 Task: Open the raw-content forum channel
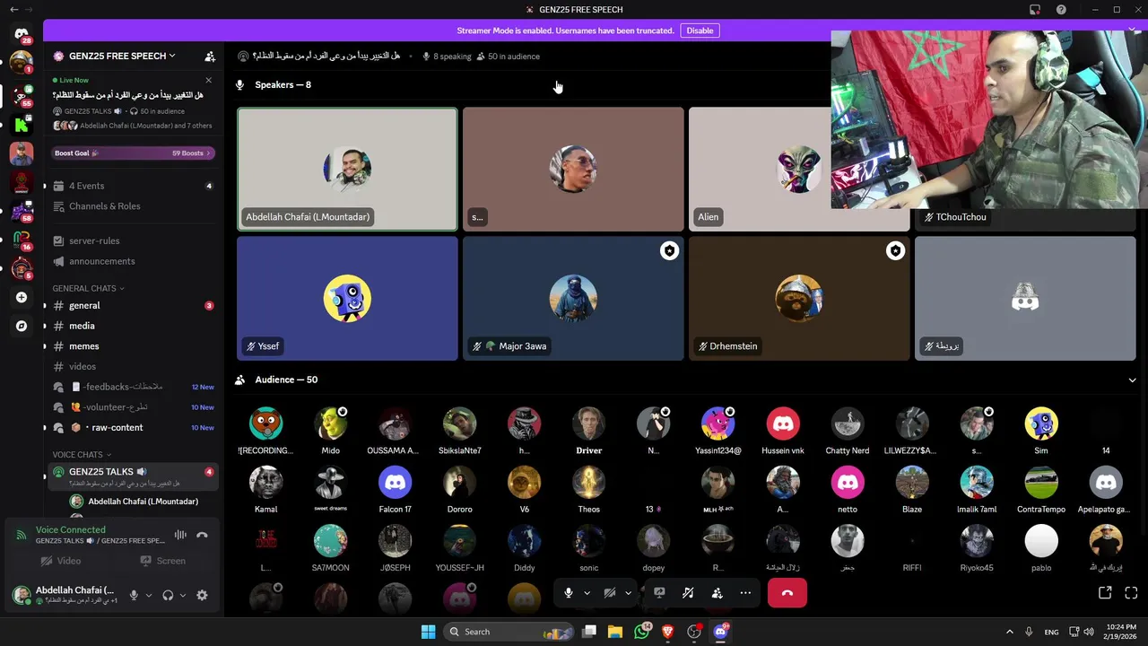coord(133,428)
